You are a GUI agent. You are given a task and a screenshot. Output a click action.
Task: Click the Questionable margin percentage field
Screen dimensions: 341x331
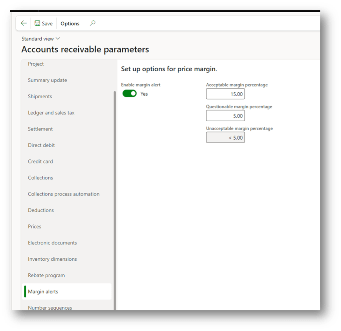tap(225, 116)
